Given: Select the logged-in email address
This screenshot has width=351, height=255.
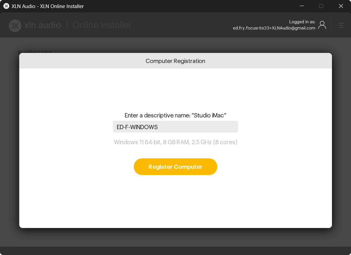Looking at the screenshot, I should point(274,28).
